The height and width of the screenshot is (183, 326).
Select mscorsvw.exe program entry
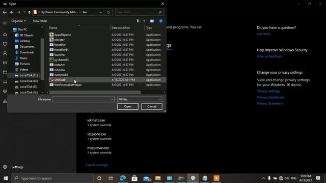(x=99, y=150)
